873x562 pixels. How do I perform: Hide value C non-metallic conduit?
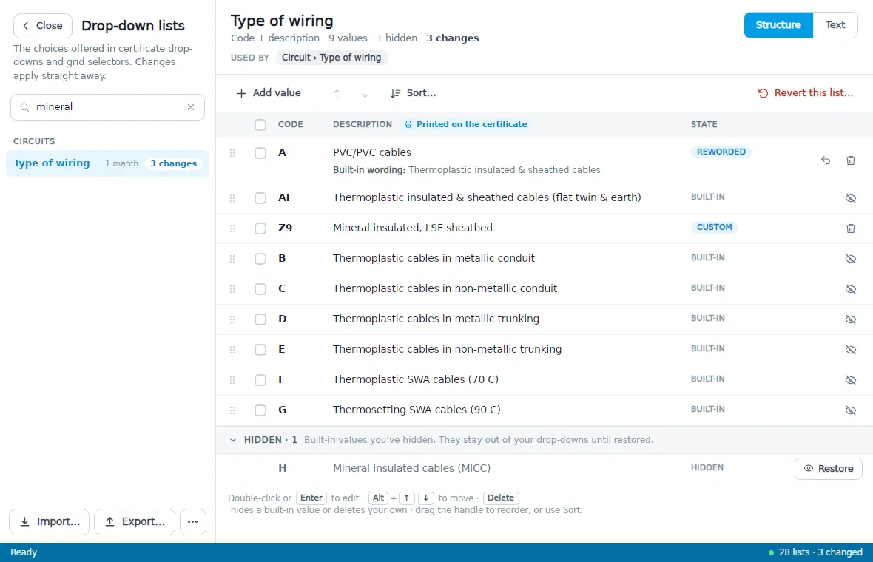850,289
